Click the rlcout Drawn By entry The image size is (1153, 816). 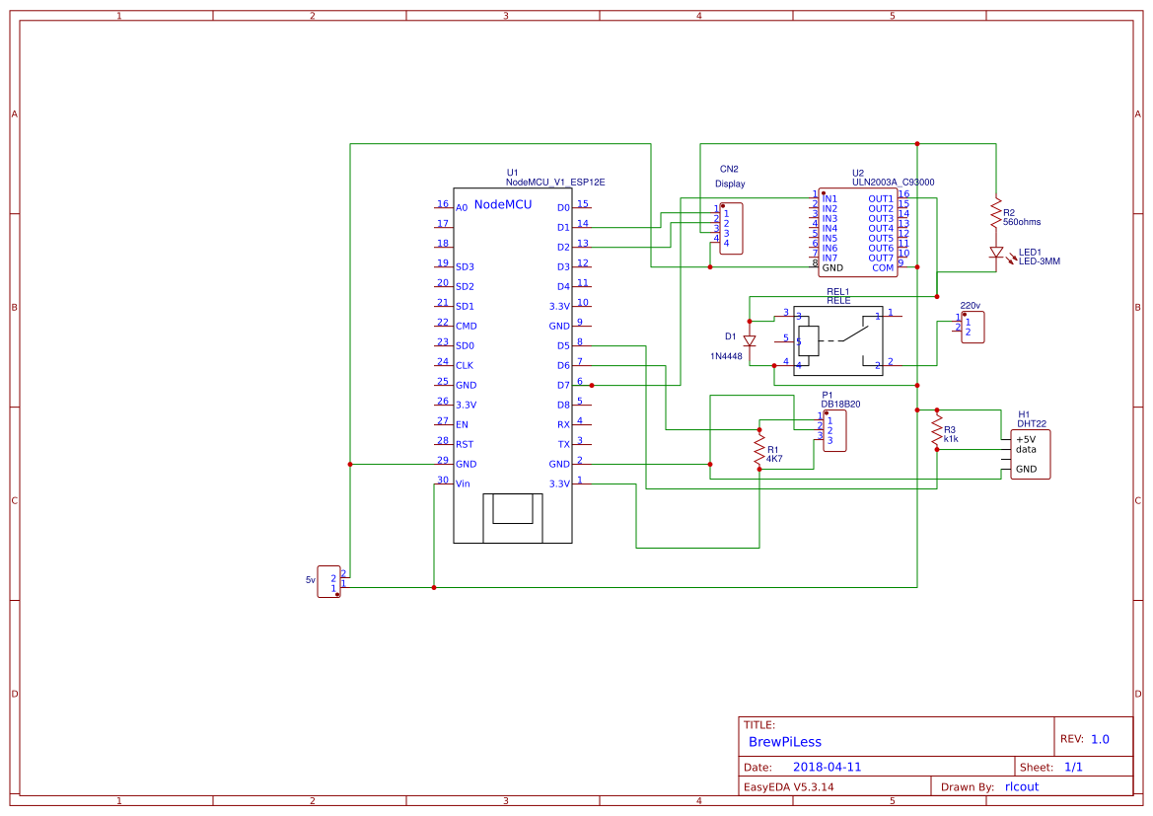click(1021, 786)
